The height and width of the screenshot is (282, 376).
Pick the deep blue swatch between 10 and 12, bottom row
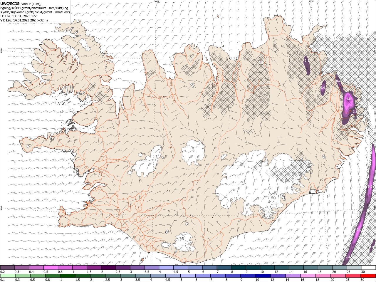[x=263, y=276]
